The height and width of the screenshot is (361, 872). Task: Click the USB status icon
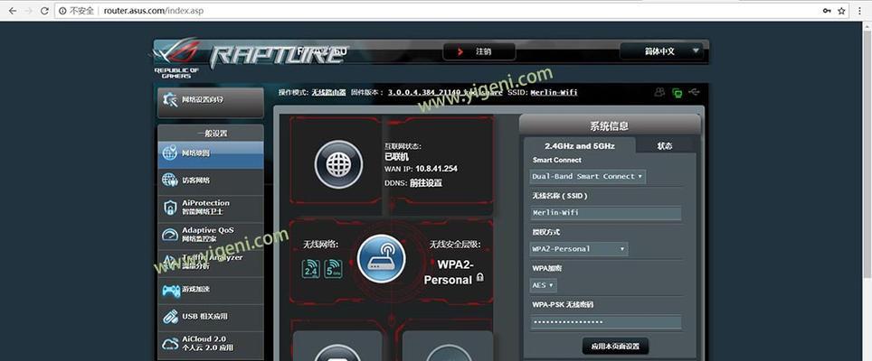(694, 91)
